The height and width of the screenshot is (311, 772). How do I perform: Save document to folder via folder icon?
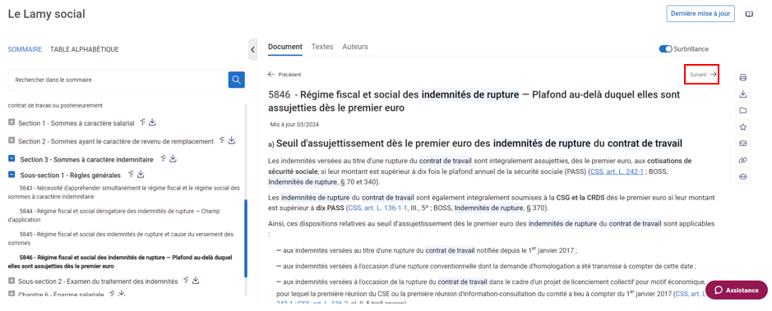[x=743, y=111]
